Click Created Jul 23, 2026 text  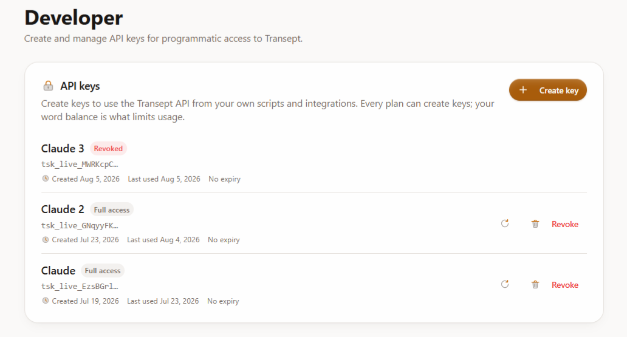point(85,240)
